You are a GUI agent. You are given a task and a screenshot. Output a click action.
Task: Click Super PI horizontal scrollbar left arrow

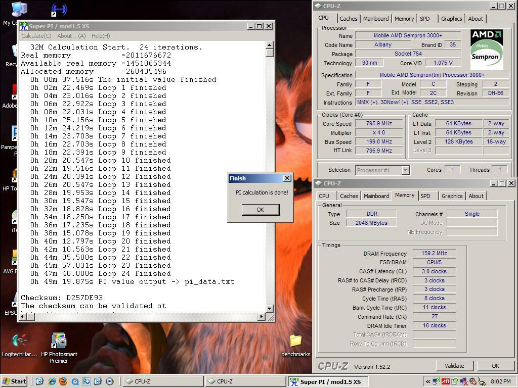(x=23, y=317)
